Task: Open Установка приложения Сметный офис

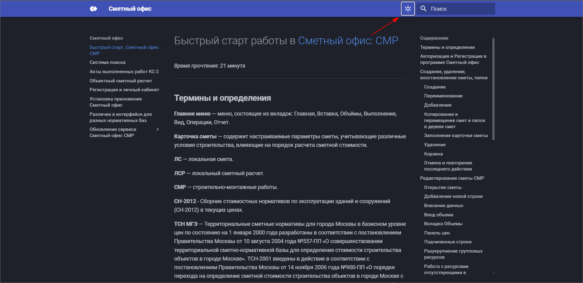Action: [x=115, y=102]
